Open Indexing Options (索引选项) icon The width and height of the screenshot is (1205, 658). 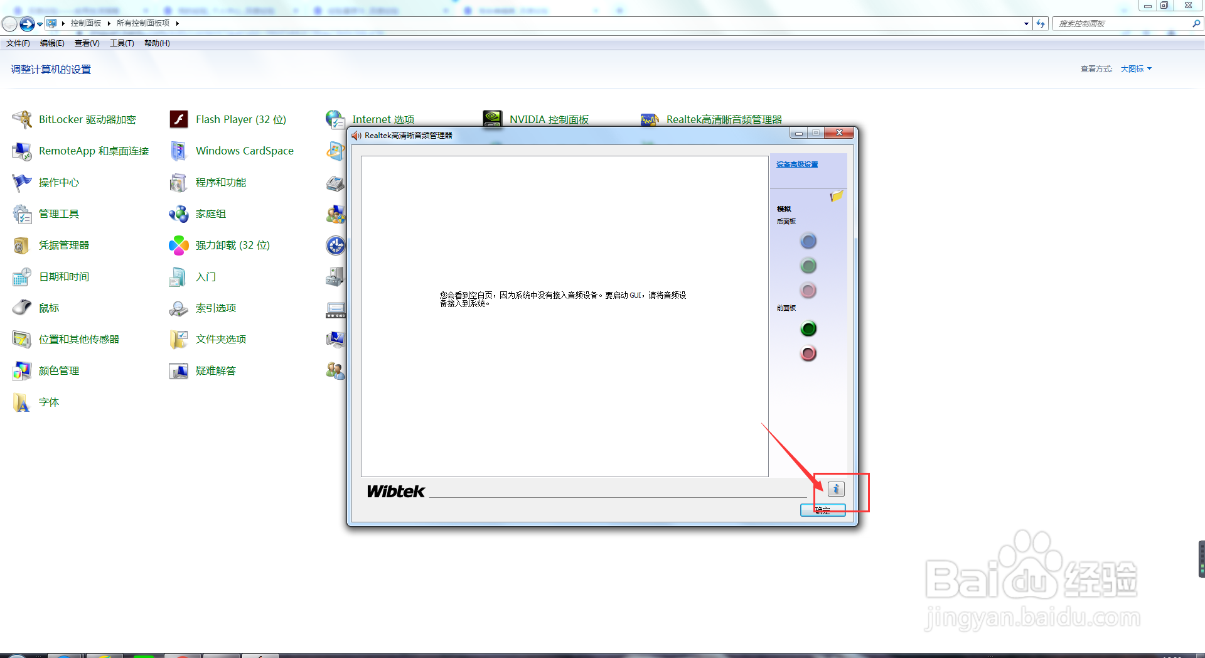(x=179, y=308)
